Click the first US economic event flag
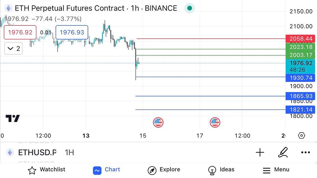The height and width of the screenshot is (178, 317). click(x=158, y=122)
